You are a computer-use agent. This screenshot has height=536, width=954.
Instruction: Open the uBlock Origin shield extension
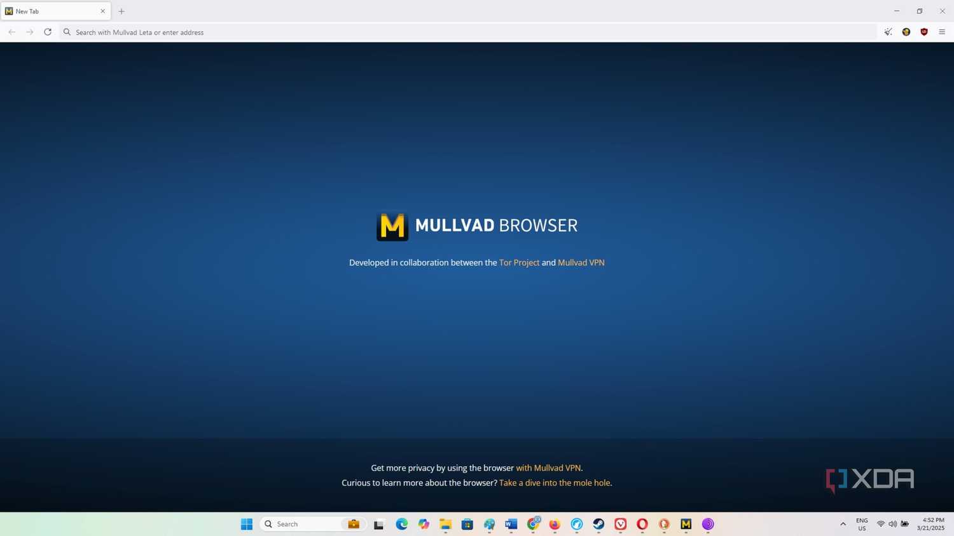coord(924,32)
